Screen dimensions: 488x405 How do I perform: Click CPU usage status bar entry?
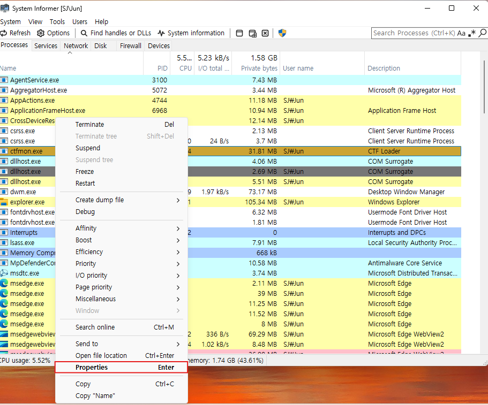[25, 361]
